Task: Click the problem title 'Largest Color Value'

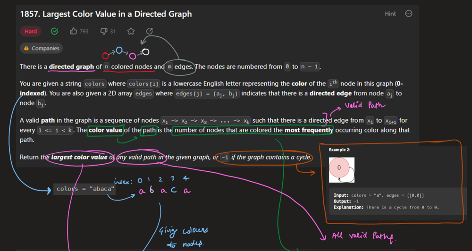Action: coord(106,14)
